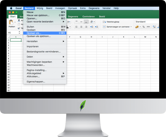
Task: Open the font color dropdown arrow
Action: coord(70,27)
